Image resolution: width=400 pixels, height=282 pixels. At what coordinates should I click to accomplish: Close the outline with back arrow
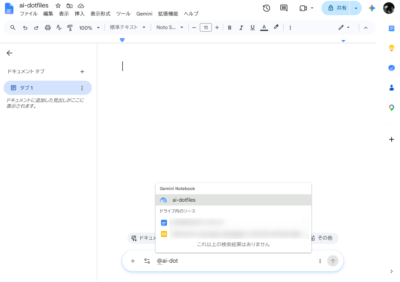pyautogui.click(x=9, y=53)
